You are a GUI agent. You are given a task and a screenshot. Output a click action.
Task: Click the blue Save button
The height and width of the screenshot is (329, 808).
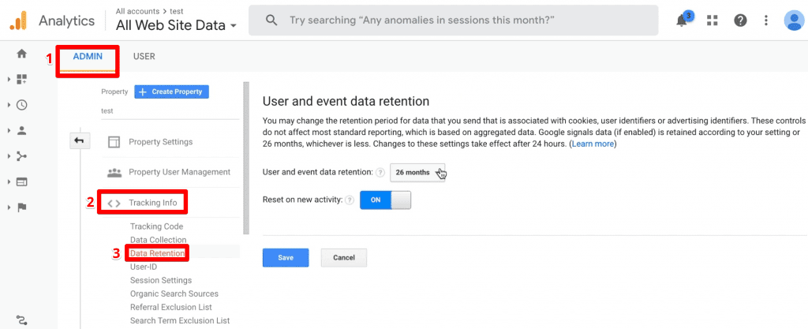coord(286,258)
